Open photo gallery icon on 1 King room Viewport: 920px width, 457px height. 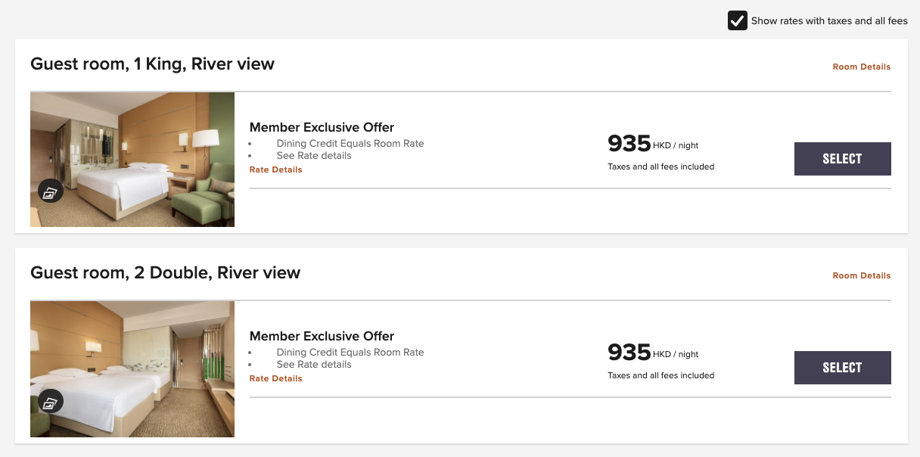coord(51,192)
